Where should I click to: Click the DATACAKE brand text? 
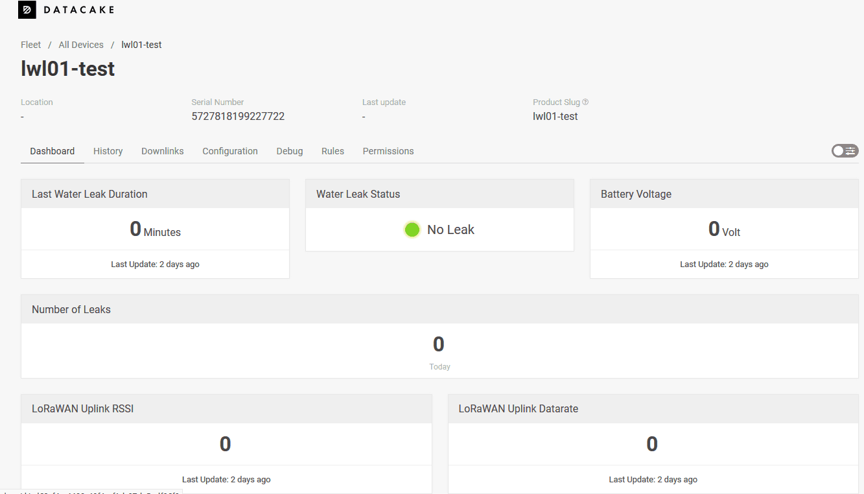(79, 10)
